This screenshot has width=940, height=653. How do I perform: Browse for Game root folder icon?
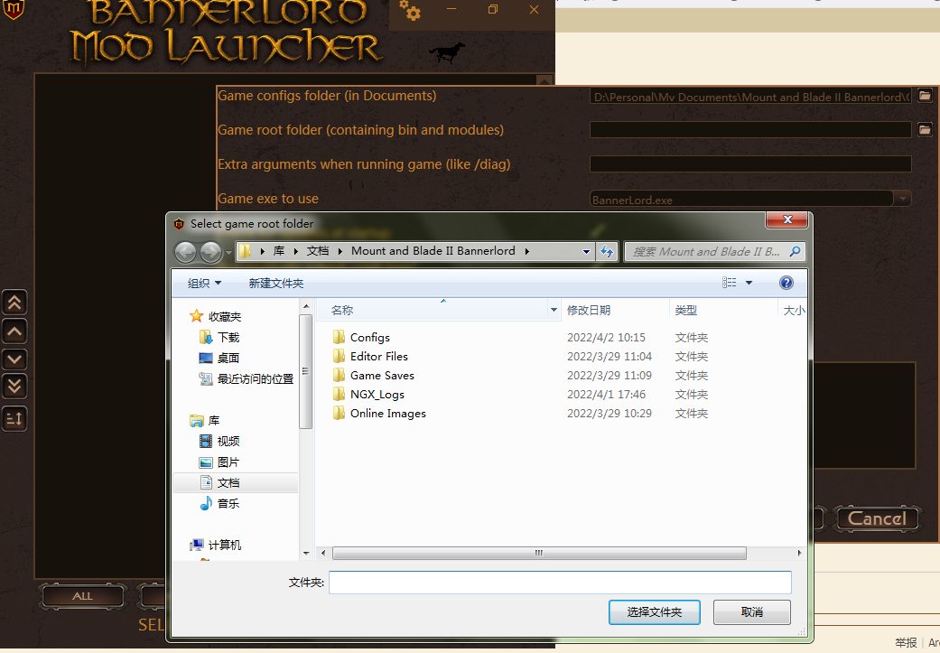tap(925, 129)
